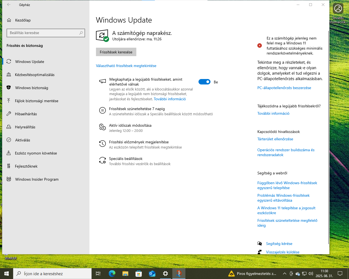349x279 pixels.
Task: Click the taskbar search box Írjon ide
Action: (x=52, y=274)
